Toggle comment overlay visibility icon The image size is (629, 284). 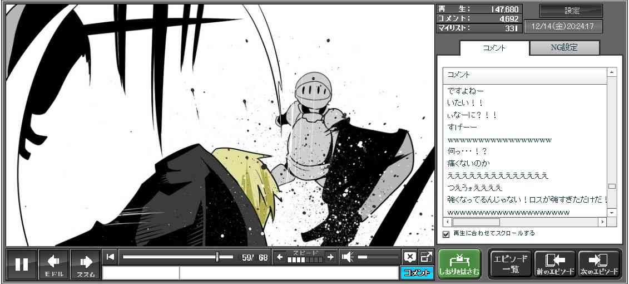click(409, 257)
